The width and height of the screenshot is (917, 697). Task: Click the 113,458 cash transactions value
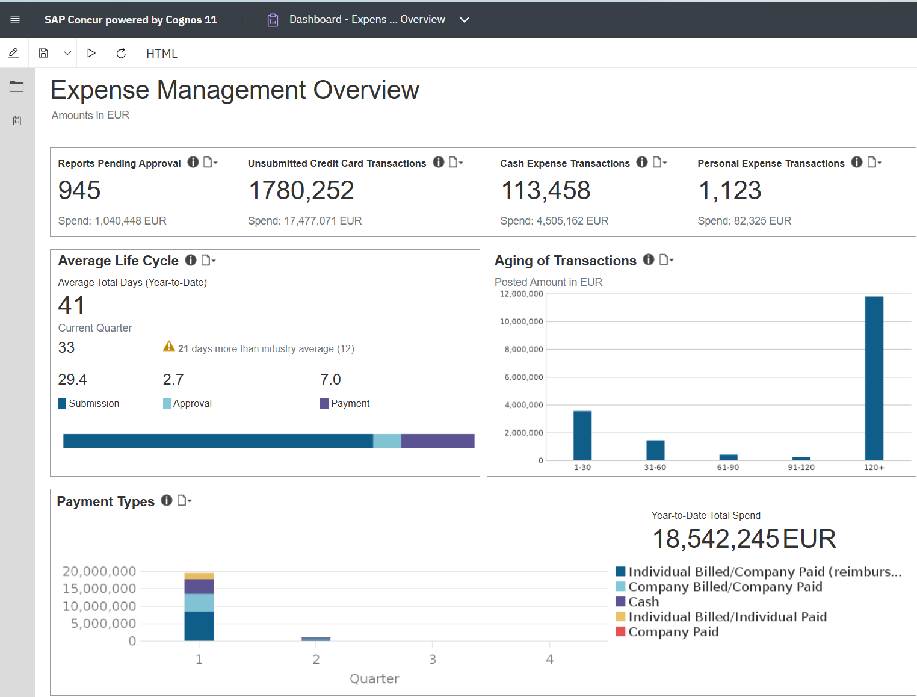tap(546, 191)
